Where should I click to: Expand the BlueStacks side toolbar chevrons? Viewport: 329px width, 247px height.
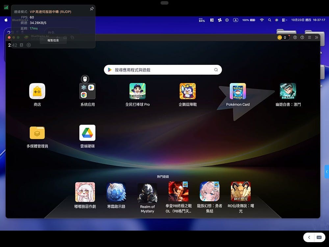[316, 38]
